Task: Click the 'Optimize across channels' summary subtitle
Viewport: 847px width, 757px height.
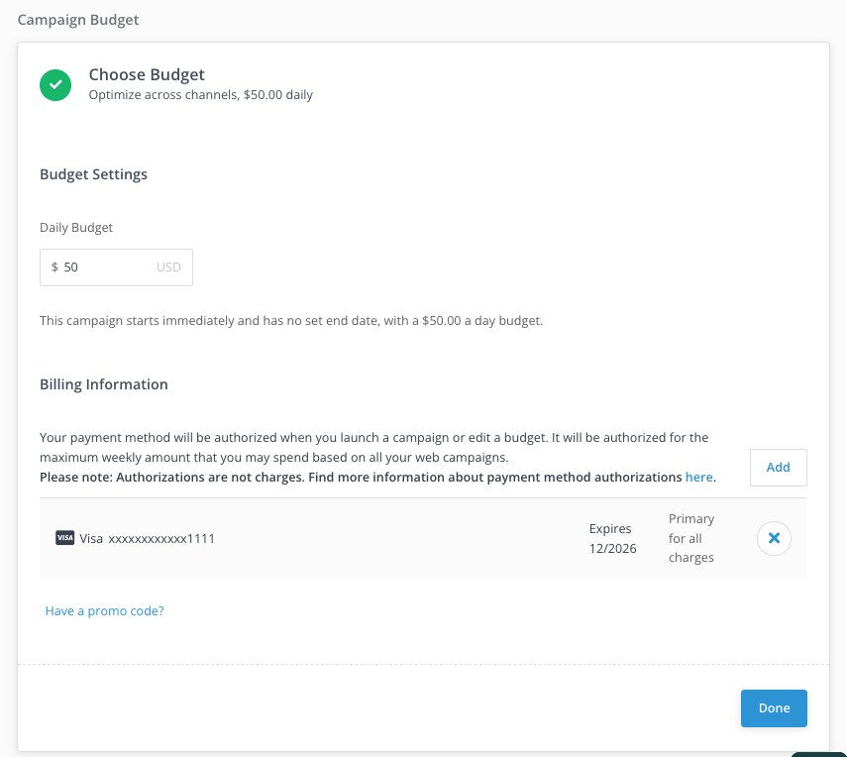Action: [x=200, y=96]
